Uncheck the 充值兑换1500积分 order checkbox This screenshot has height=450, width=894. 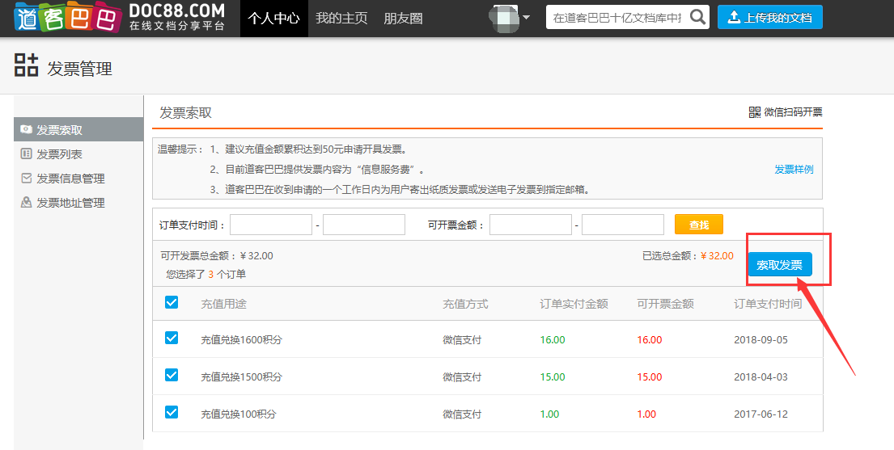coord(171,375)
